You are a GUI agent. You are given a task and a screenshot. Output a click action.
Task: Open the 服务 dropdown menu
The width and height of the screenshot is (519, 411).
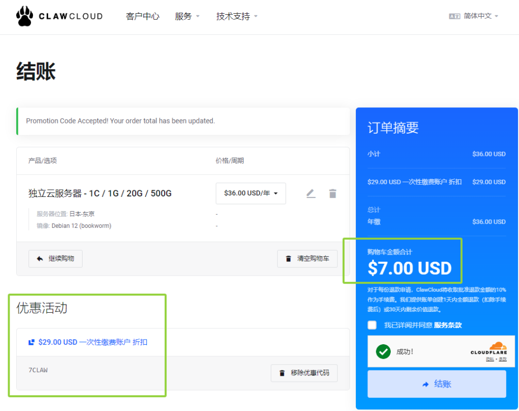[187, 16]
